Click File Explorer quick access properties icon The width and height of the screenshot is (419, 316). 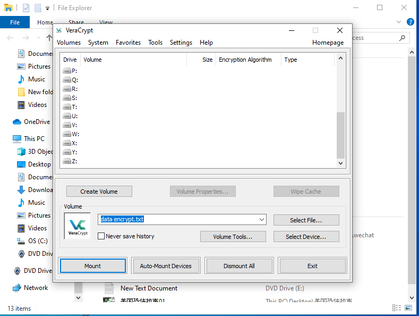click(x=26, y=8)
